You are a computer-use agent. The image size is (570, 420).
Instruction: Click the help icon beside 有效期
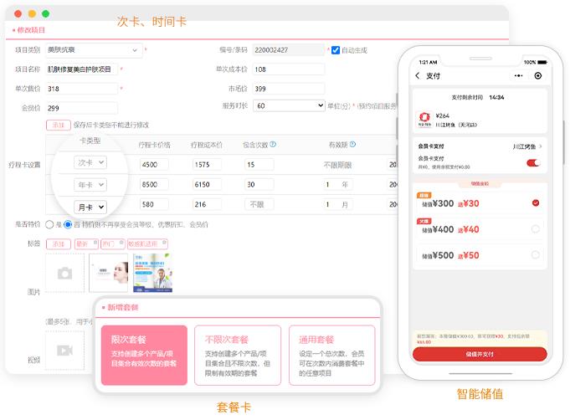353,145
